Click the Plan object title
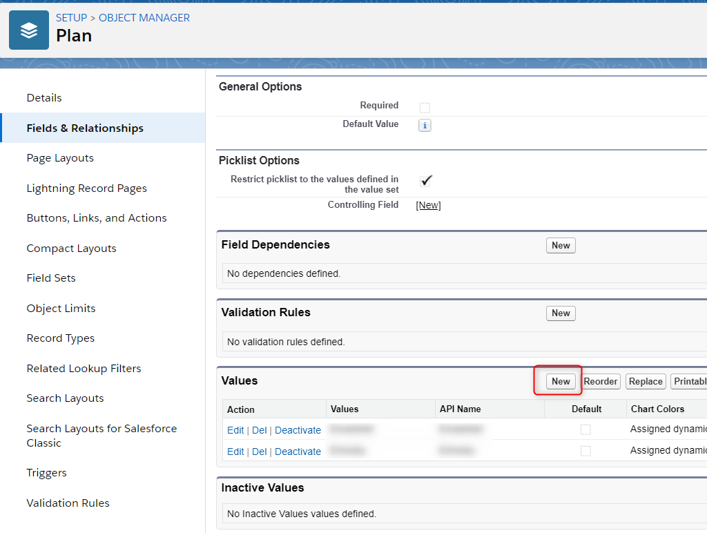707x533 pixels. (74, 36)
